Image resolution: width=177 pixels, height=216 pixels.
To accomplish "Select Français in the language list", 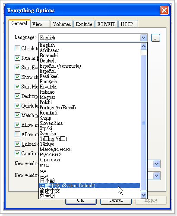I will coord(89,82).
